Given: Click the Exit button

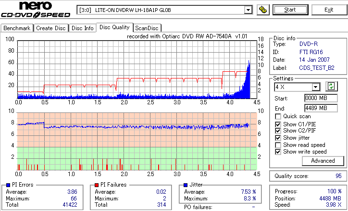Looking at the screenshot, I should coord(329,10).
